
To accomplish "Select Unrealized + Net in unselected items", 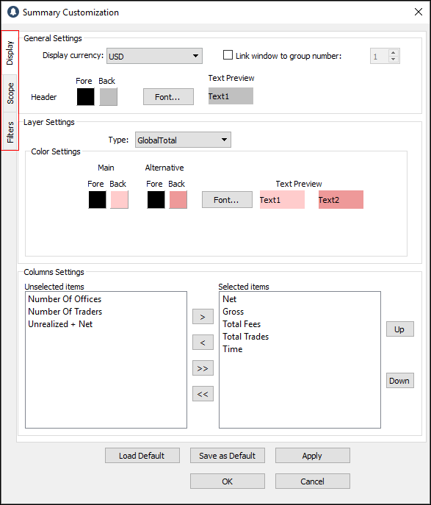I will click(60, 324).
